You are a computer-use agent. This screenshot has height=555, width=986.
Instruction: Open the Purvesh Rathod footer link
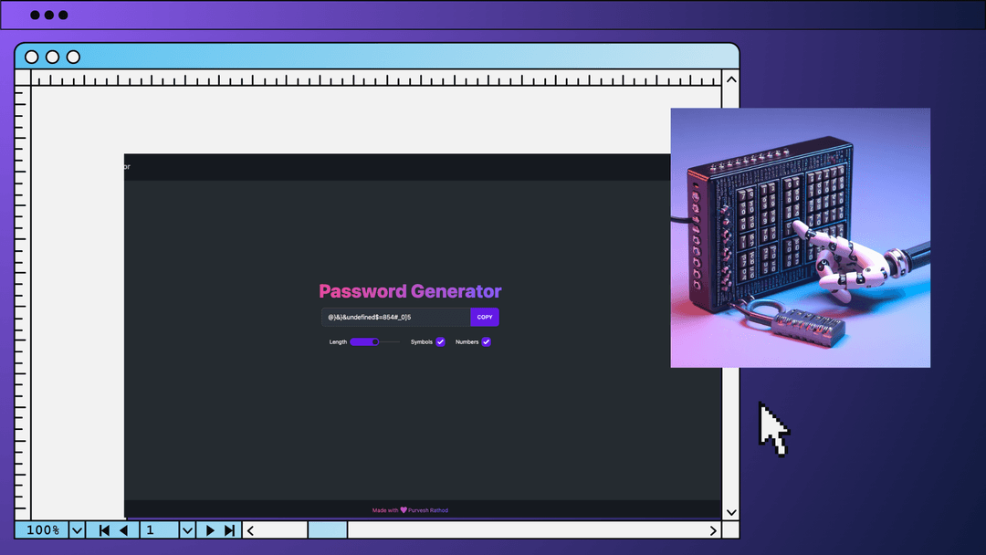[x=428, y=510]
